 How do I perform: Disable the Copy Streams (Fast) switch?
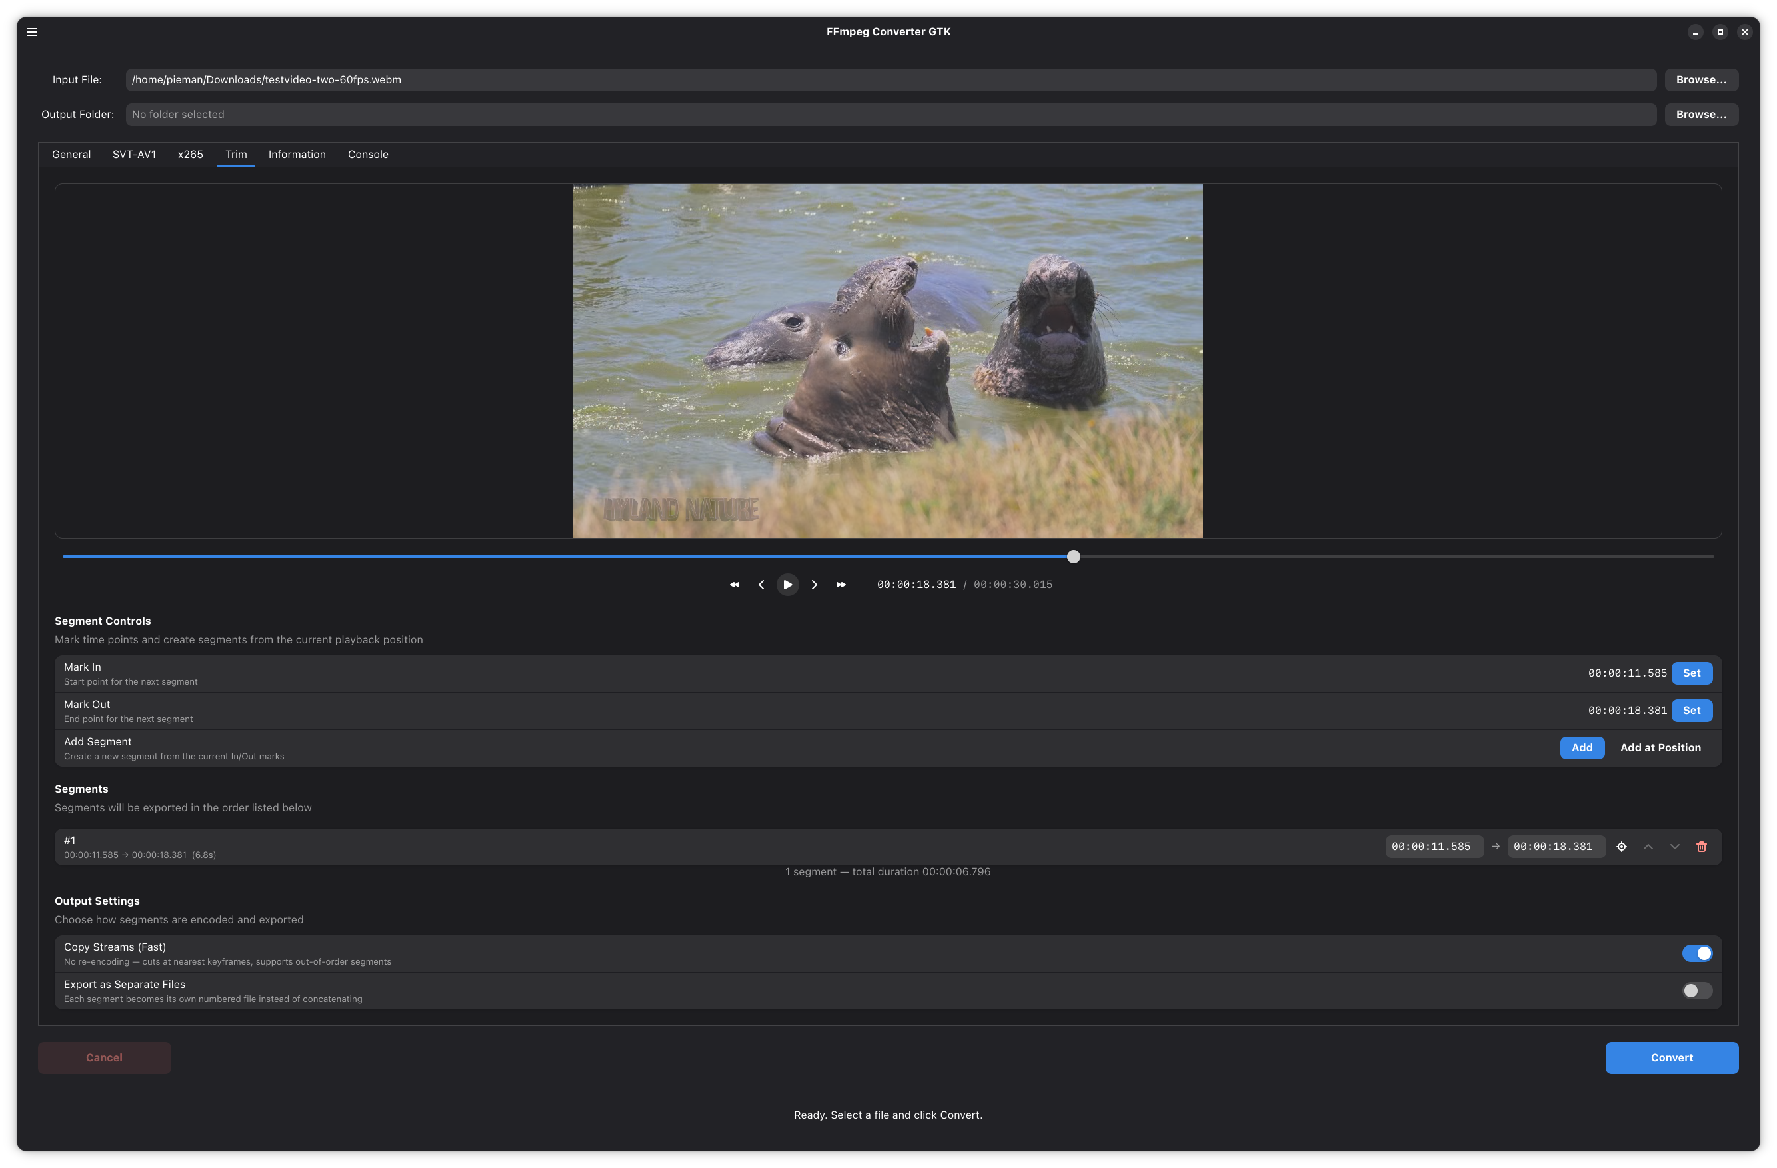coord(1696,953)
